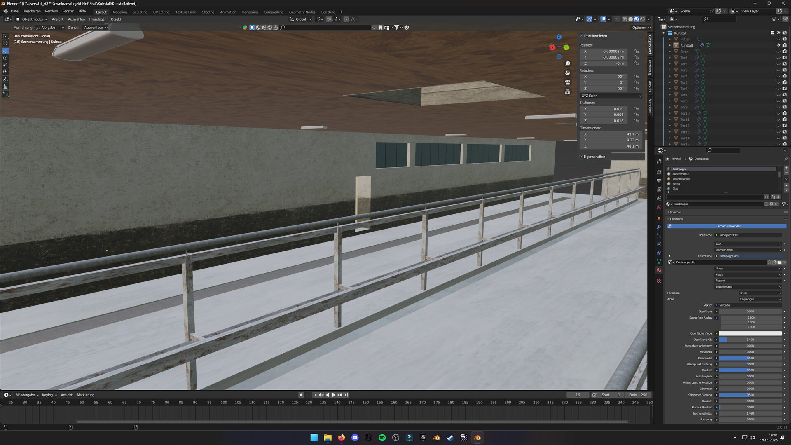The width and height of the screenshot is (791, 445).
Task: Open the Modifier properties wrench icon
Action: coord(659,227)
